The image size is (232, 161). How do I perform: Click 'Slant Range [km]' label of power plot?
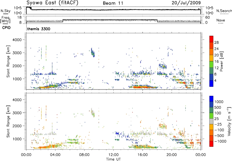(x=8, y=61)
